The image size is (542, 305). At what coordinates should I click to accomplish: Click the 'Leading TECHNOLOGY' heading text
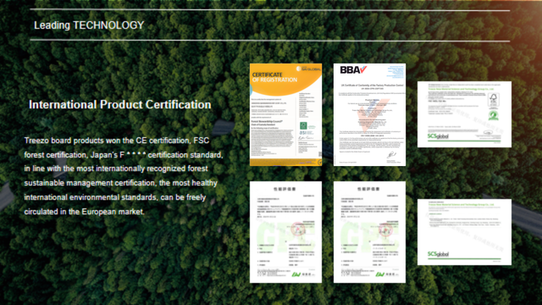click(89, 25)
